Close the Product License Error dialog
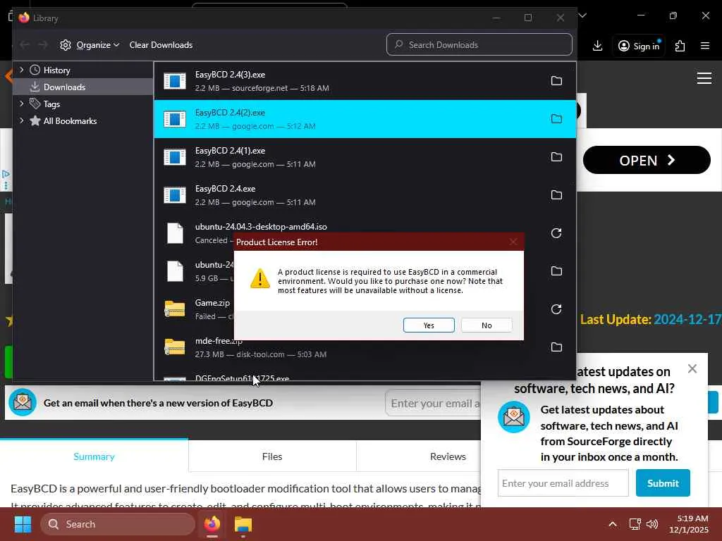 coord(513,242)
